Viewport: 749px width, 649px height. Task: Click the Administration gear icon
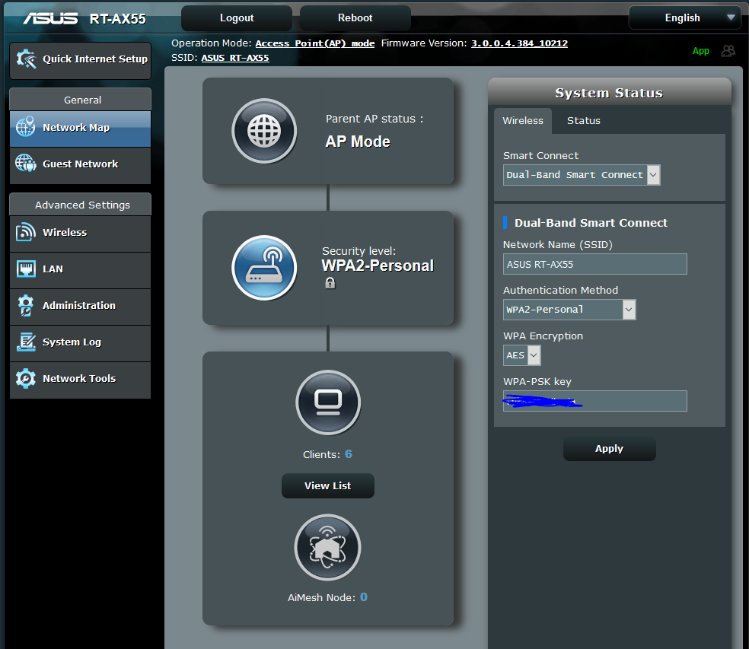tap(26, 305)
